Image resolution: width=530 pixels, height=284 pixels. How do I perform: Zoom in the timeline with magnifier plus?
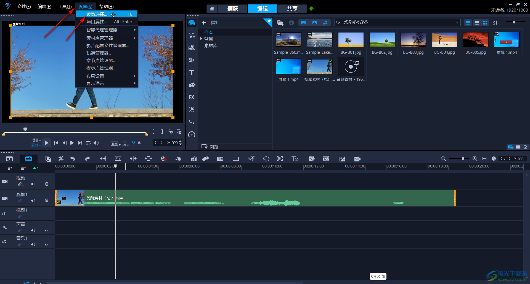pyautogui.click(x=475, y=159)
